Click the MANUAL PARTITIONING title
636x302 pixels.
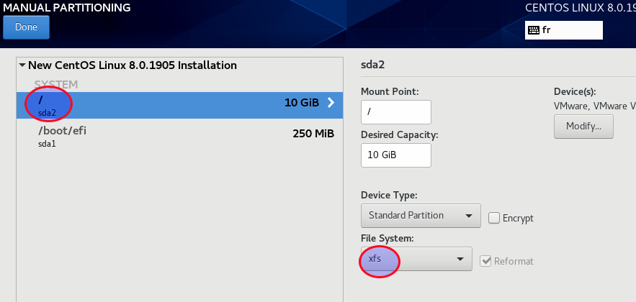click(67, 7)
